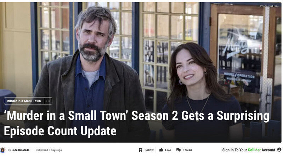Screen dimensions: 283x159
Task: Click the article headline about Season 2
Action: (x=136, y=123)
